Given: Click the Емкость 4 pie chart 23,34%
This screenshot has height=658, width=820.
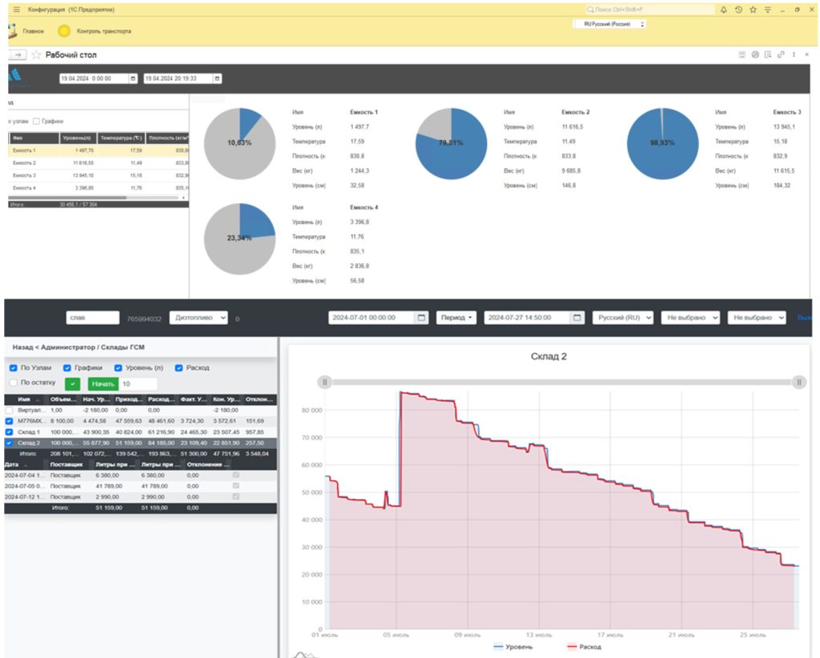Looking at the screenshot, I should [239, 239].
